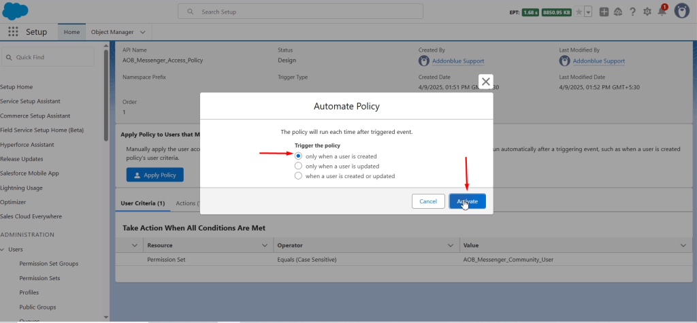Switch to the User Criteria (1) tab
The image size is (697, 323).
click(142, 203)
